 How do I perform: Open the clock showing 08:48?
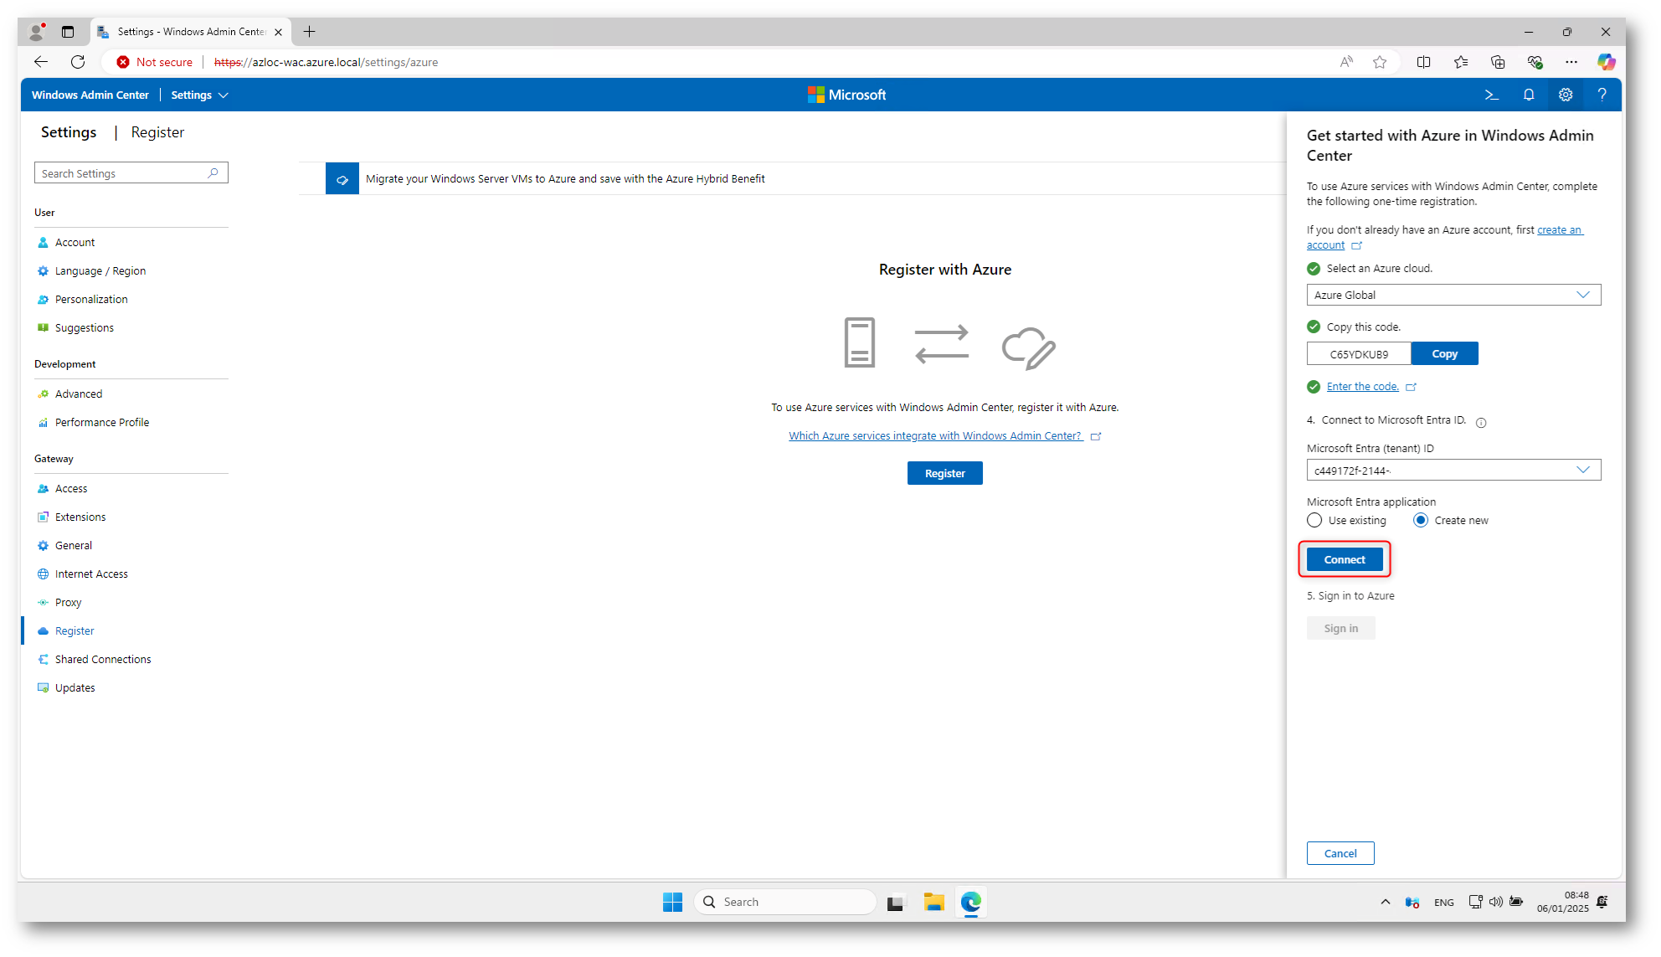pos(1562,902)
